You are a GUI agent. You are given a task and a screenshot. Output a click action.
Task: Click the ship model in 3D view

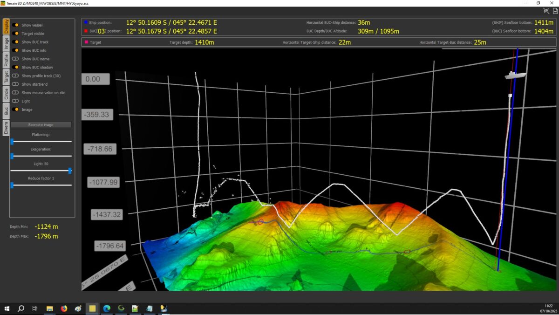(515, 75)
